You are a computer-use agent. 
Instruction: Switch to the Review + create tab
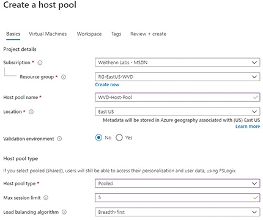[148, 34]
